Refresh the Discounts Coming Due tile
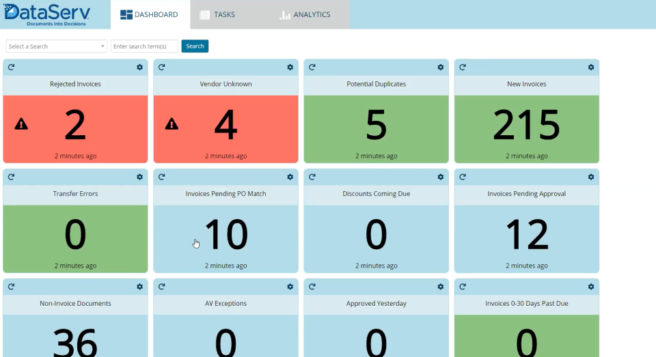This screenshot has height=357, width=656. (x=312, y=177)
